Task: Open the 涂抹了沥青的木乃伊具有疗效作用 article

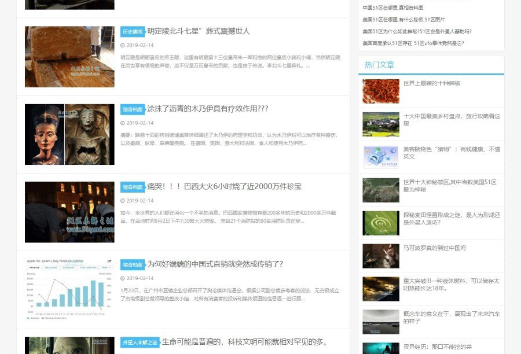Action: click(208, 109)
